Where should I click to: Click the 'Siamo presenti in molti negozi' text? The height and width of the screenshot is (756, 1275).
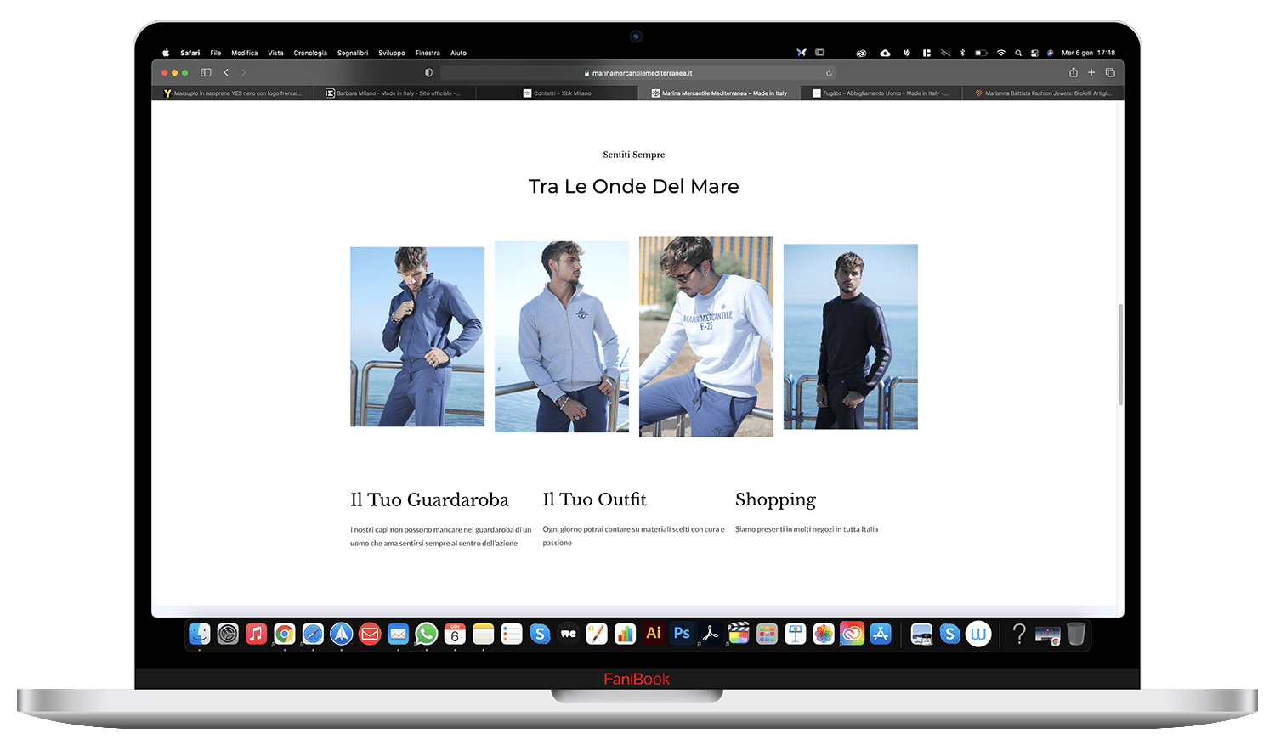click(807, 529)
